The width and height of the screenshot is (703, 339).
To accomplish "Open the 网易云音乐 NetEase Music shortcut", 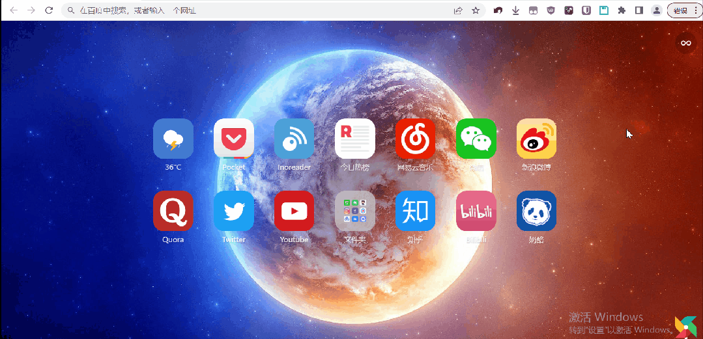I will pyautogui.click(x=415, y=139).
